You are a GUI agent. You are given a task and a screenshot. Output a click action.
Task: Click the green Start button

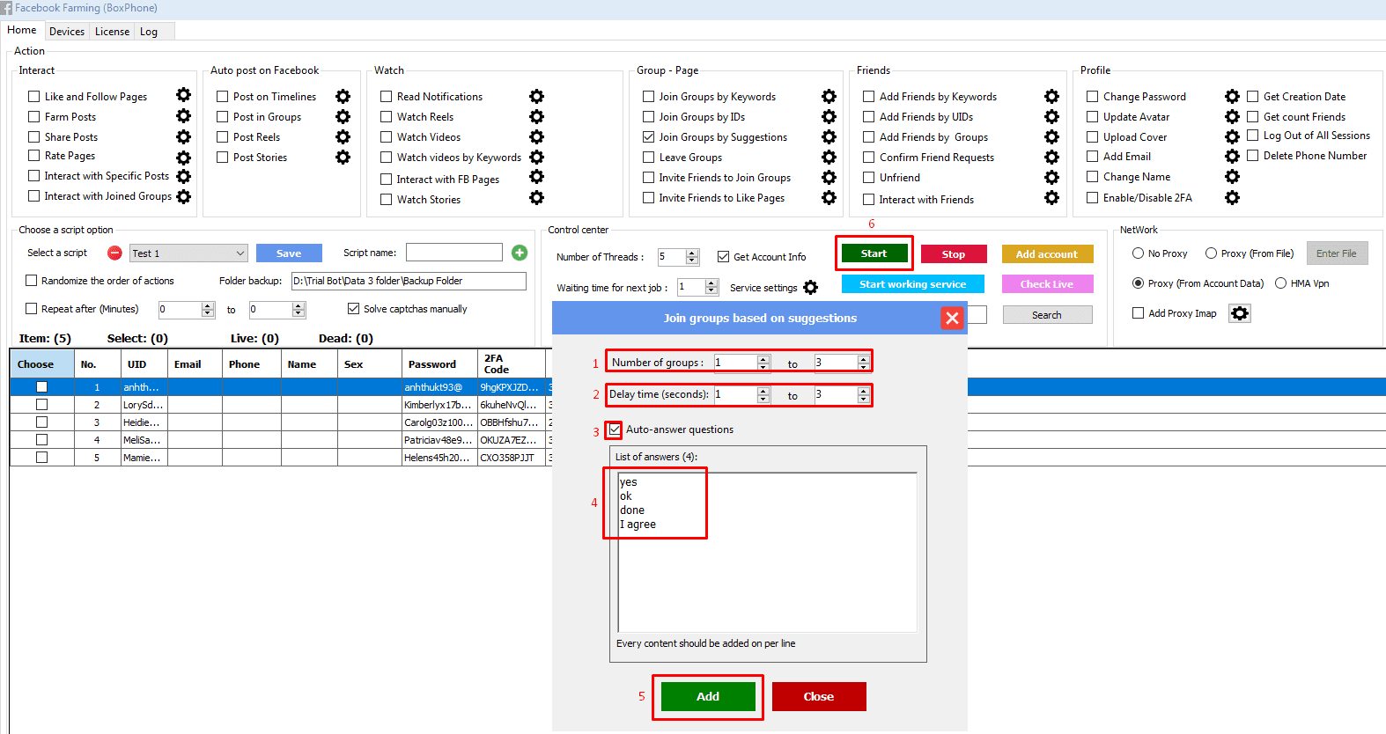(874, 253)
